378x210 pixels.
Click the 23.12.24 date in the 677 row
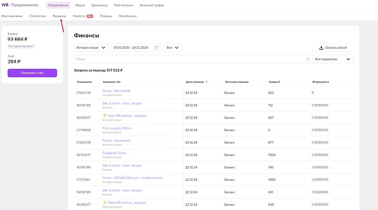click(191, 143)
